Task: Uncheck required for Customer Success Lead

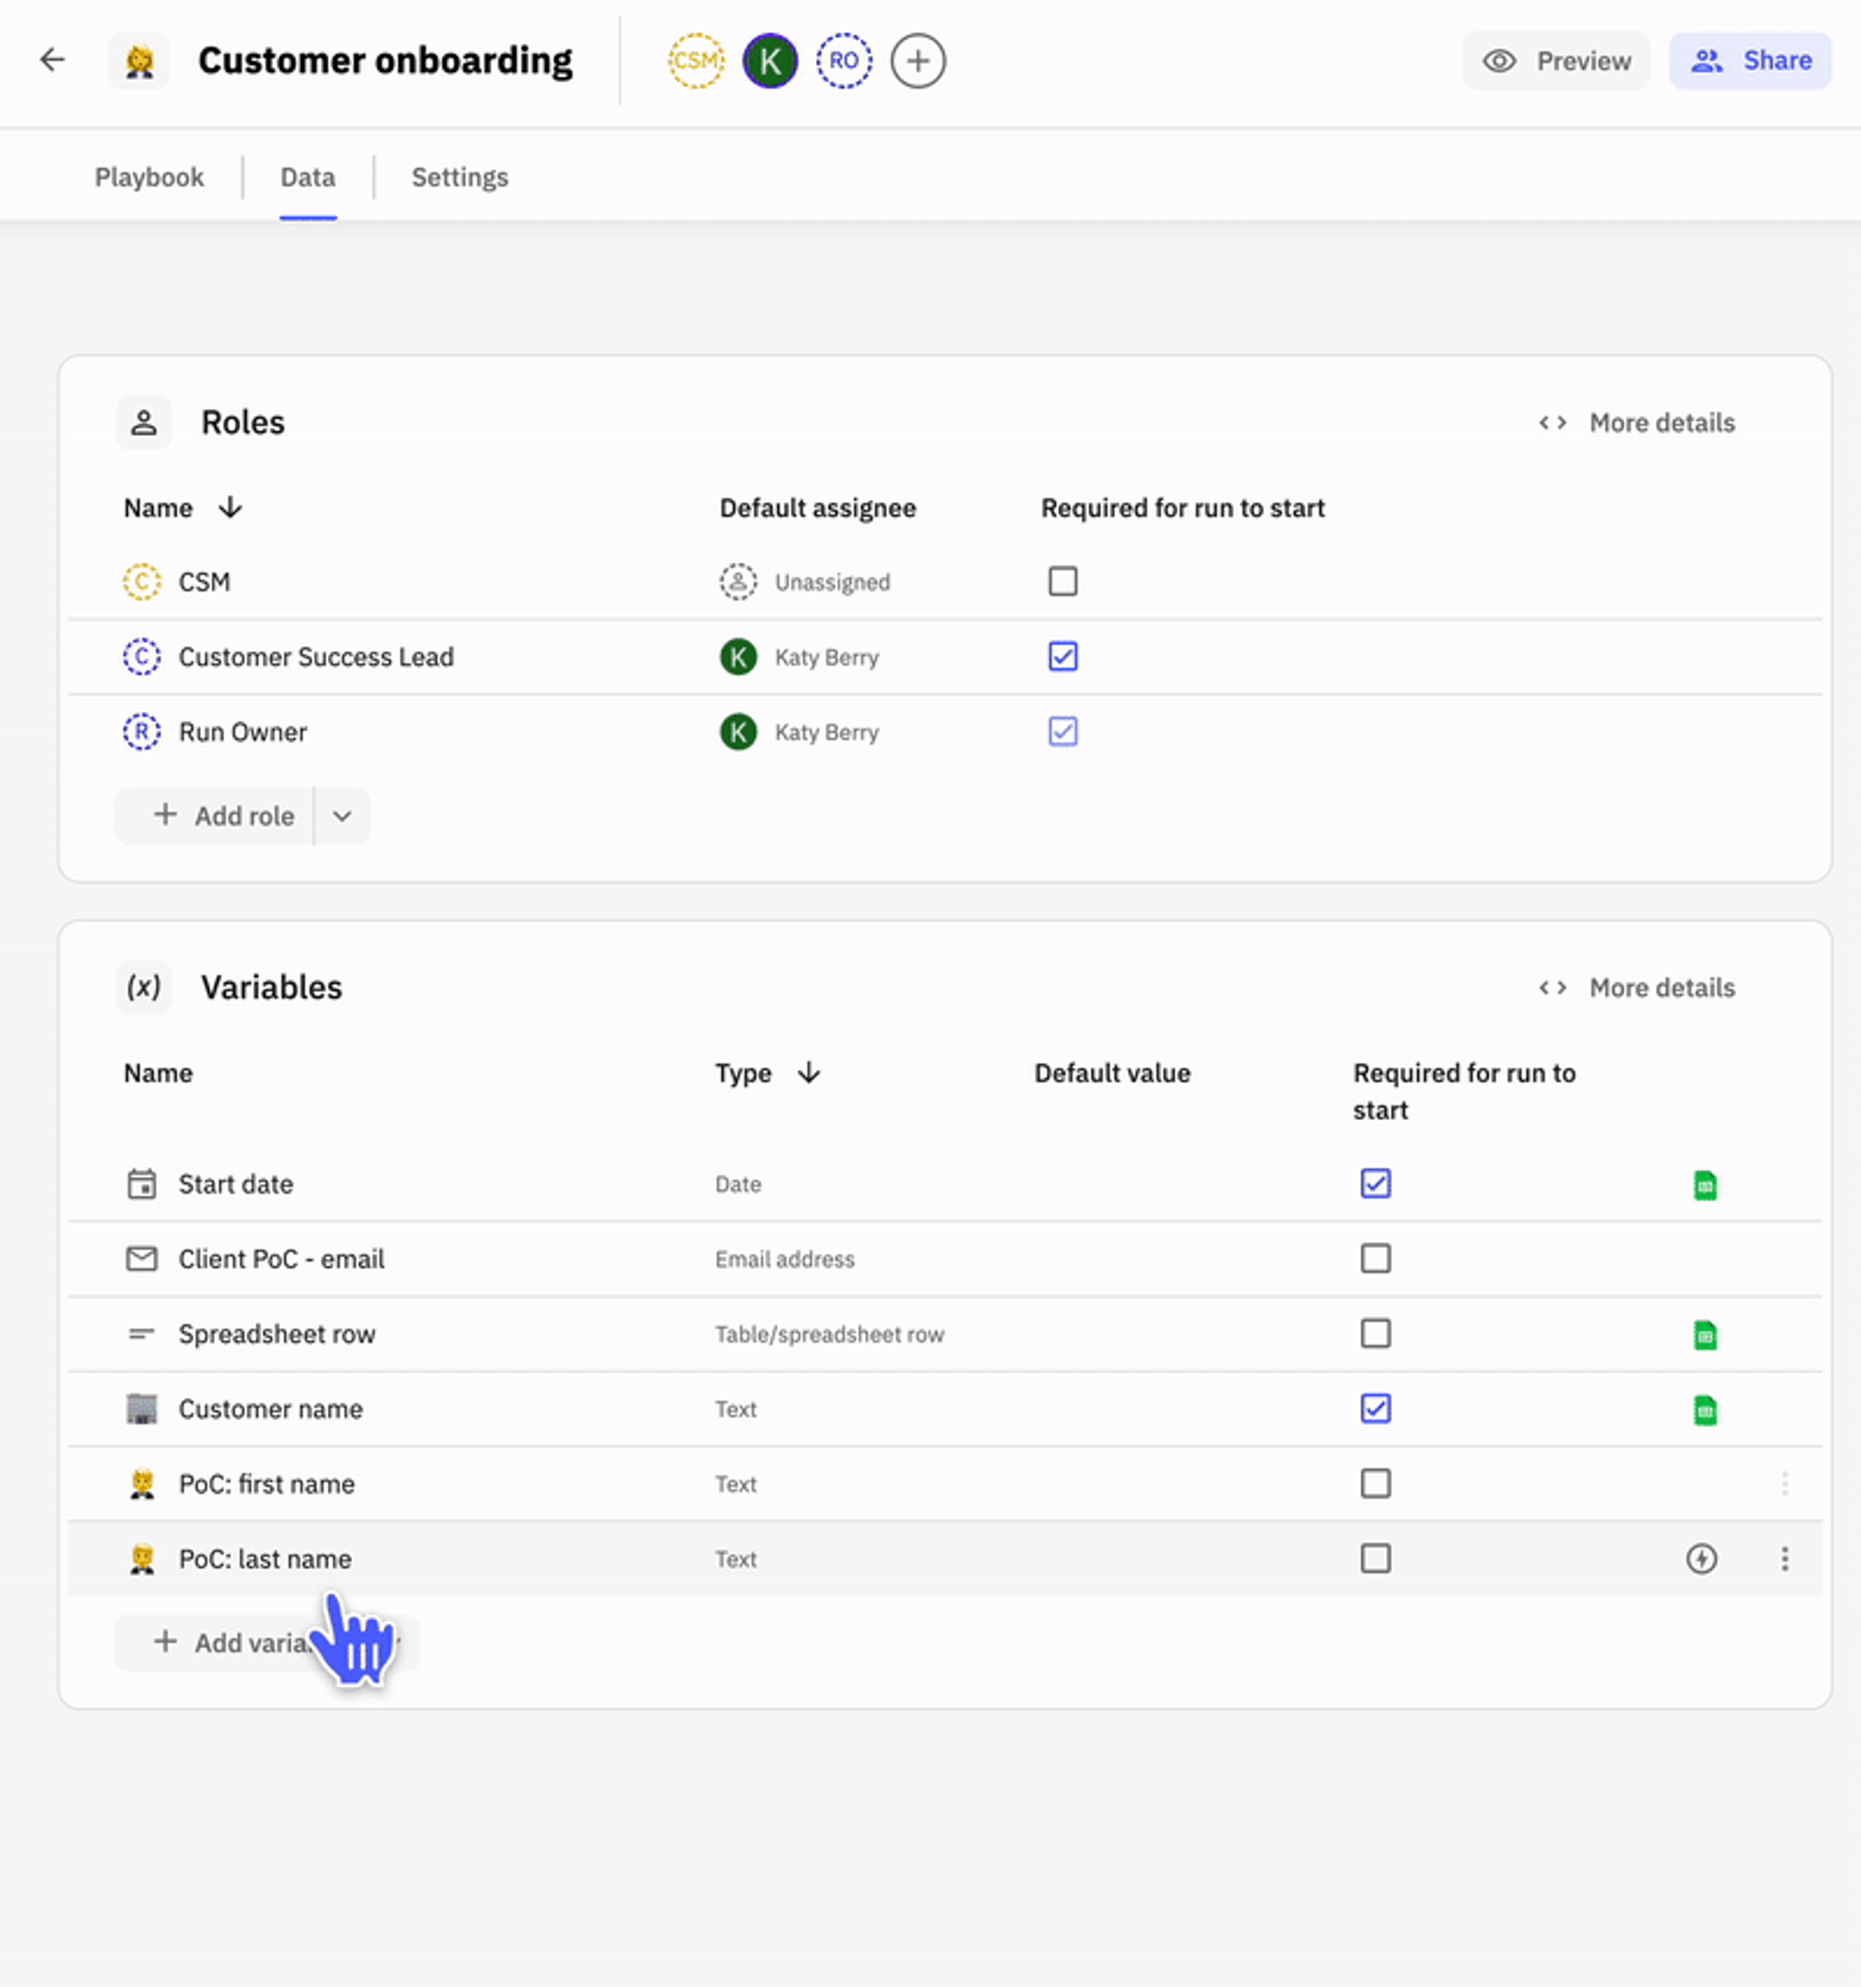Action: point(1062,657)
